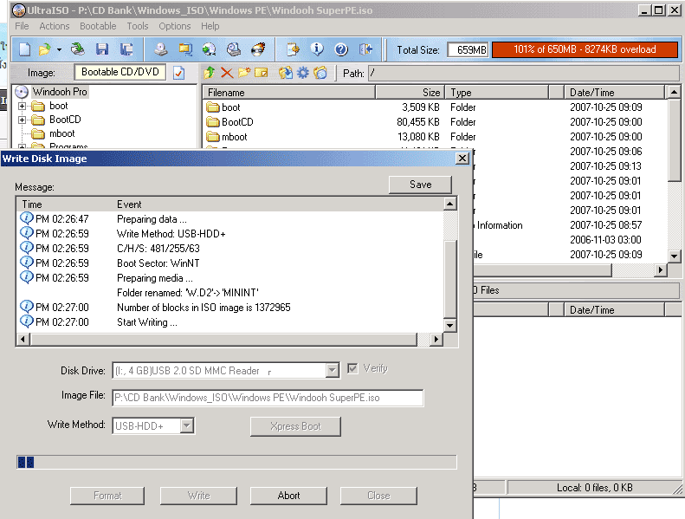Click the Mount to virtual drive icon
Screen dimensions: 685x519
click(234, 49)
